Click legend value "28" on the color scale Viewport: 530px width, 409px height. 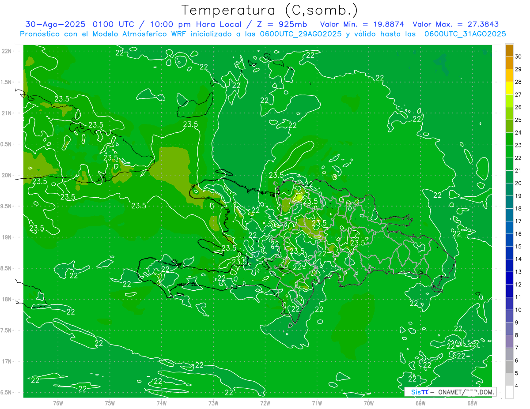point(519,82)
